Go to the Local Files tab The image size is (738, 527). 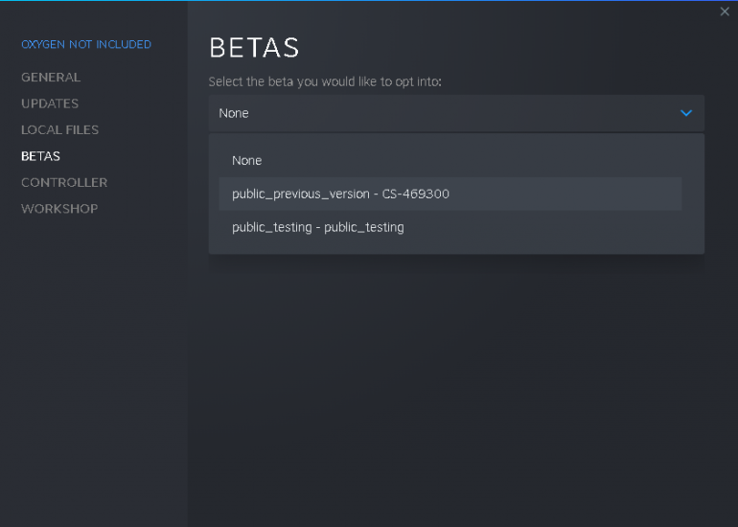59,130
